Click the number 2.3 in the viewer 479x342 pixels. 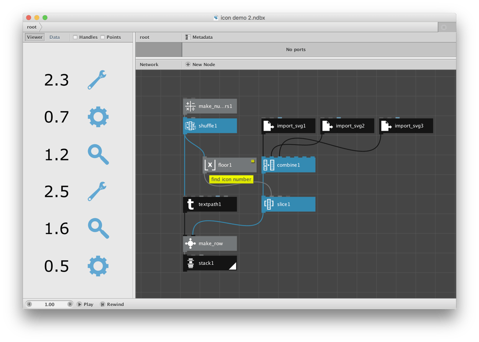click(x=57, y=80)
